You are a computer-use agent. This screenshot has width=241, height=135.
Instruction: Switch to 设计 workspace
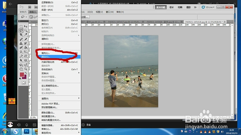click(x=171, y=7)
